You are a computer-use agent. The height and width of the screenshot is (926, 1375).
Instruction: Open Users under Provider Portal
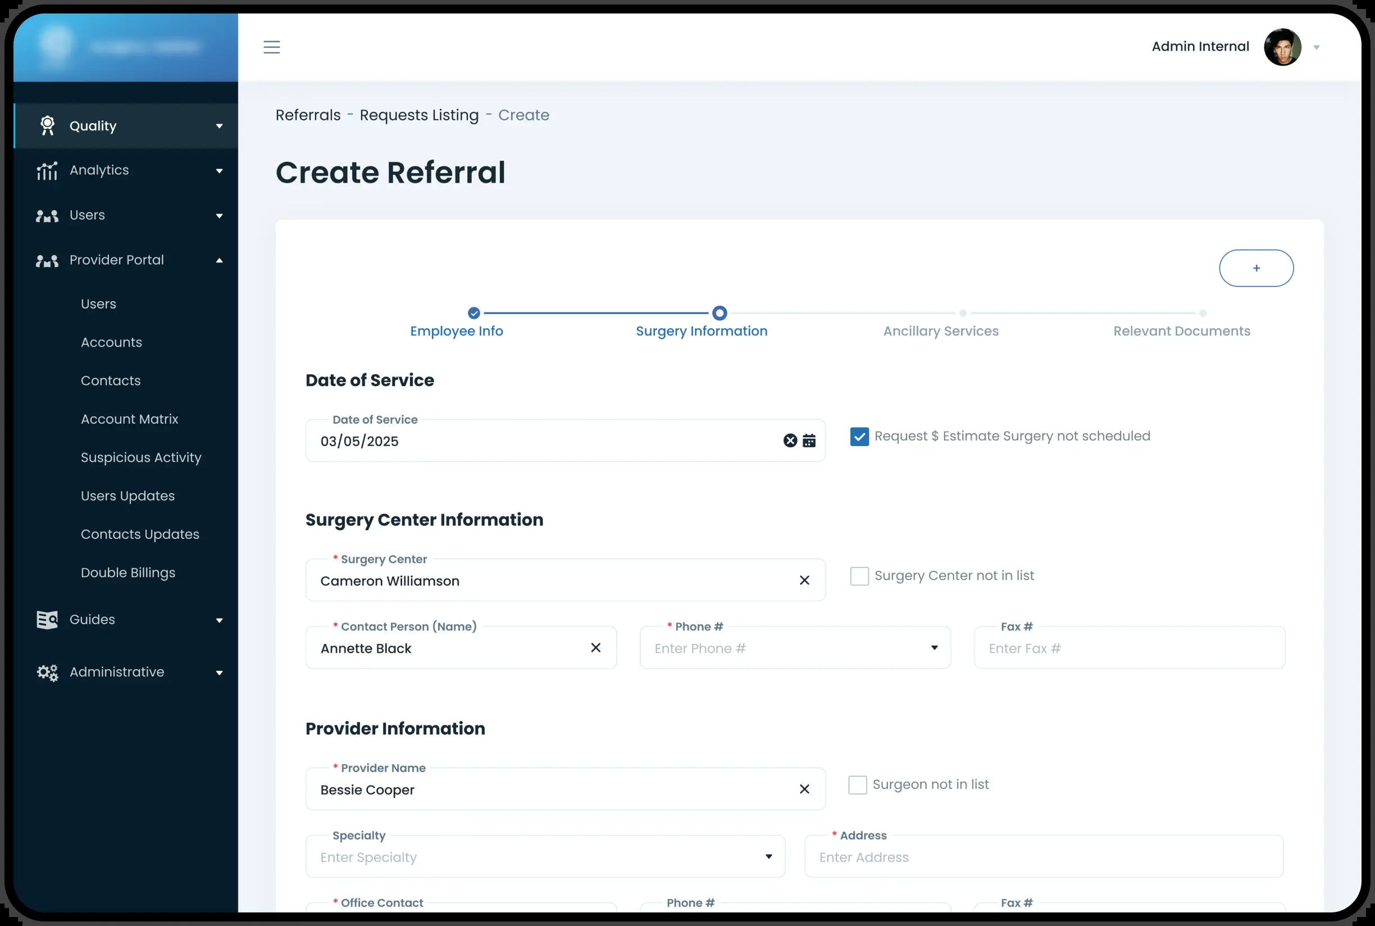tap(98, 303)
